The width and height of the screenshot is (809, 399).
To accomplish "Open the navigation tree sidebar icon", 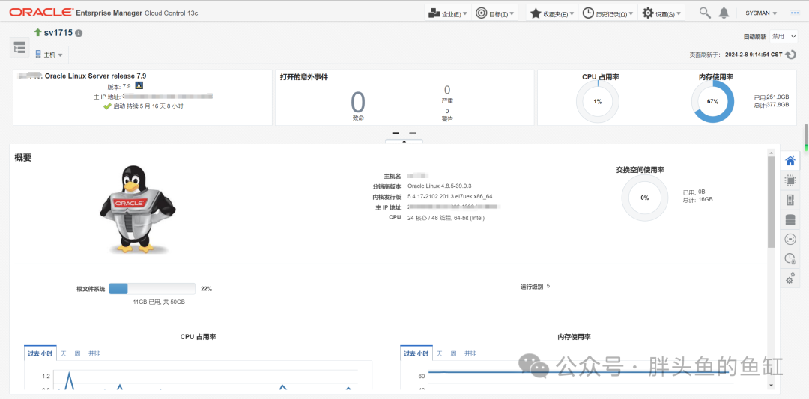I will 19,47.
